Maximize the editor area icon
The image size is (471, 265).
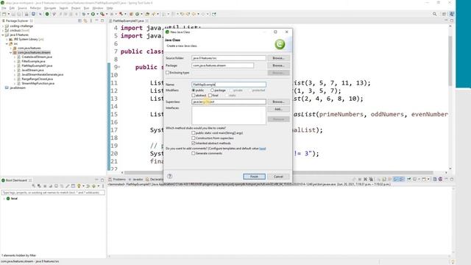coord(451,21)
